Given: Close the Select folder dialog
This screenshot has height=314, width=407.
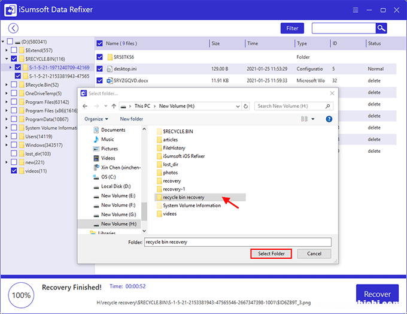Looking at the screenshot, I should pos(332,93).
